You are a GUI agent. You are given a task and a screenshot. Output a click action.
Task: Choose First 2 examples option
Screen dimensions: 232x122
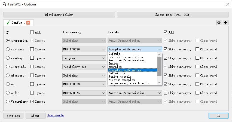[132, 80]
